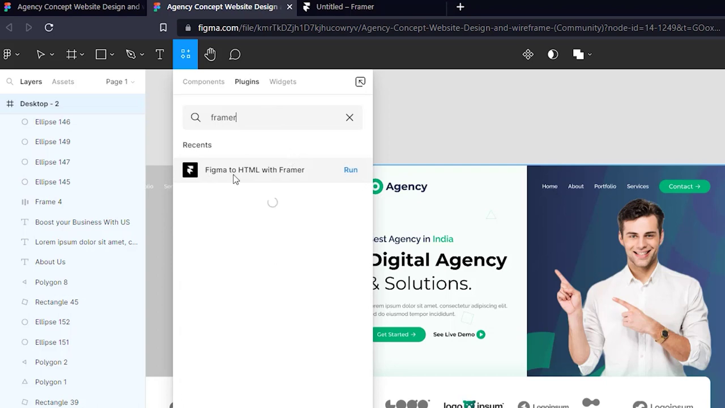This screenshot has width=725, height=408.
Task: Bookmark this page in the address bar
Action: tap(163, 27)
